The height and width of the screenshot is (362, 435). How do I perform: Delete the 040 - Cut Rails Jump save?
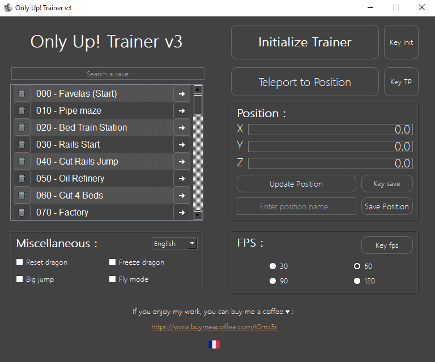22,161
